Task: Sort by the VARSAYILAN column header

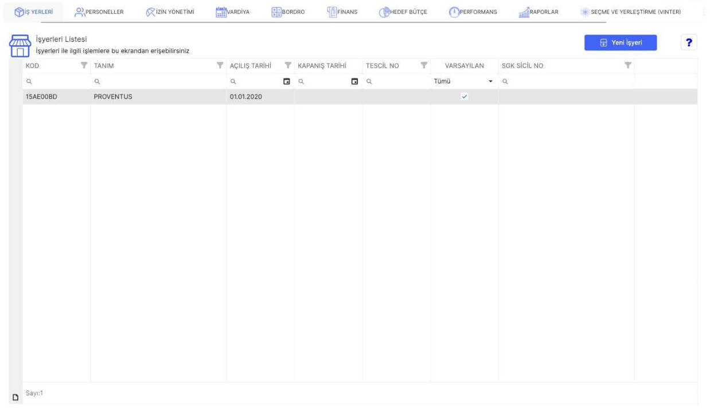Action: pos(465,66)
